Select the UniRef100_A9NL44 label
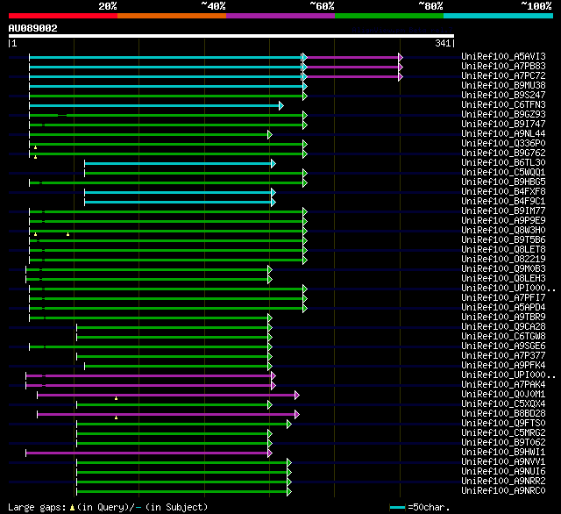561x514 pixels. (503, 134)
